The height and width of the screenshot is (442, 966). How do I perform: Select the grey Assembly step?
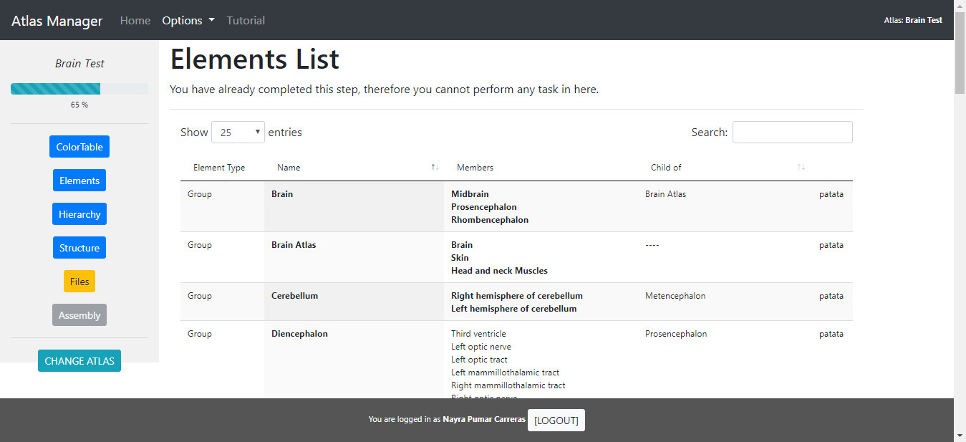(x=79, y=315)
